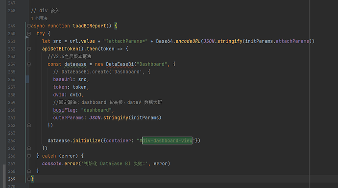
Task: Open the '1 个用法' usages hint
Action: coord(39,18)
